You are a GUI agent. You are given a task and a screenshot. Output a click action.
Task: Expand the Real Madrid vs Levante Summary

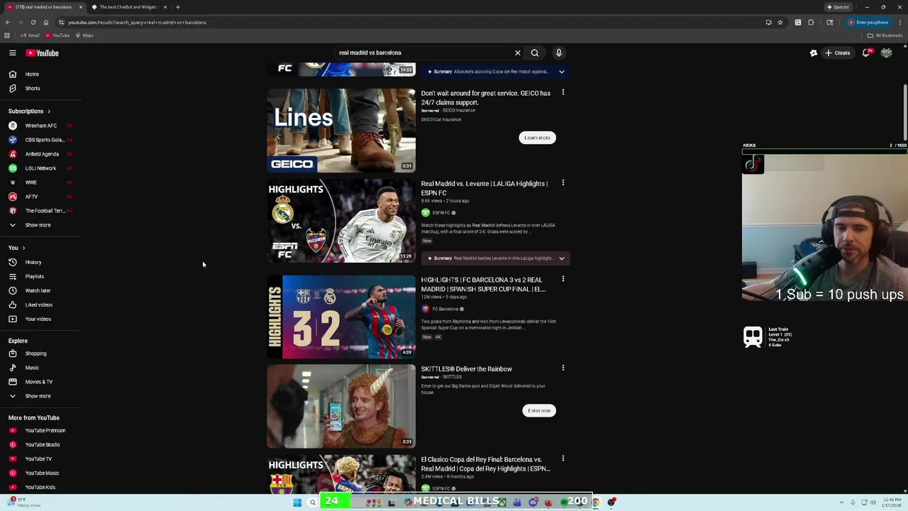562,258
